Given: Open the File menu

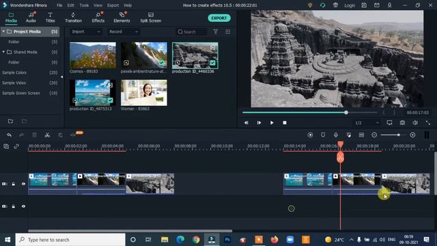Looking at the screenshot, I should (x=59, y=5).
